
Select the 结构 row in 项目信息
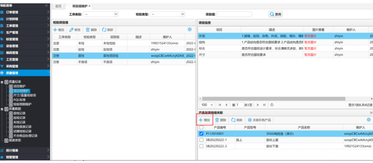tap(285, 42)
